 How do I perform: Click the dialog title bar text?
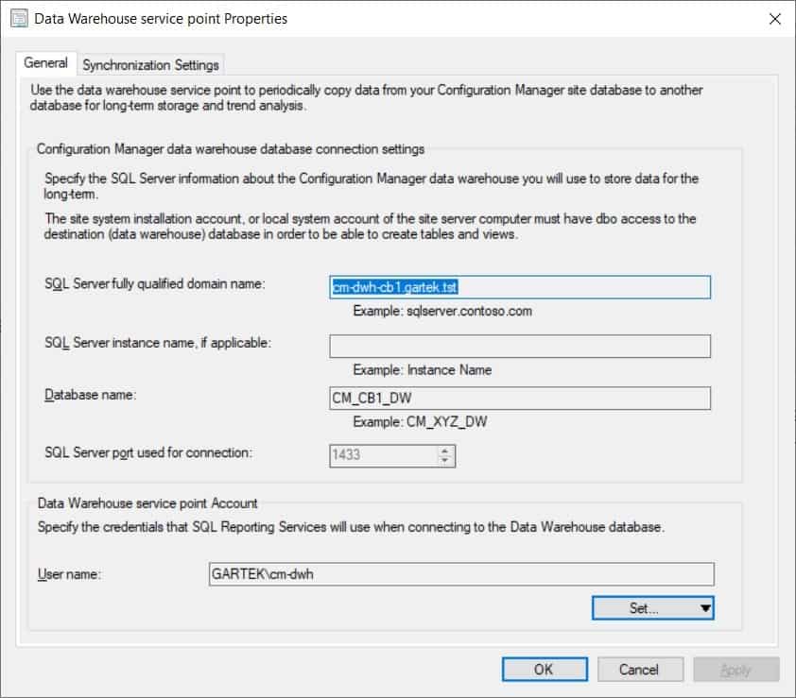click(161, 17)
